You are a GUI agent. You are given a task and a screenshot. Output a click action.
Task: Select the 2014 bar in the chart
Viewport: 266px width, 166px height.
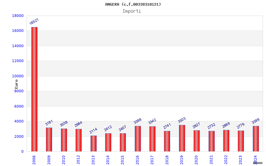tap(108, 142)
